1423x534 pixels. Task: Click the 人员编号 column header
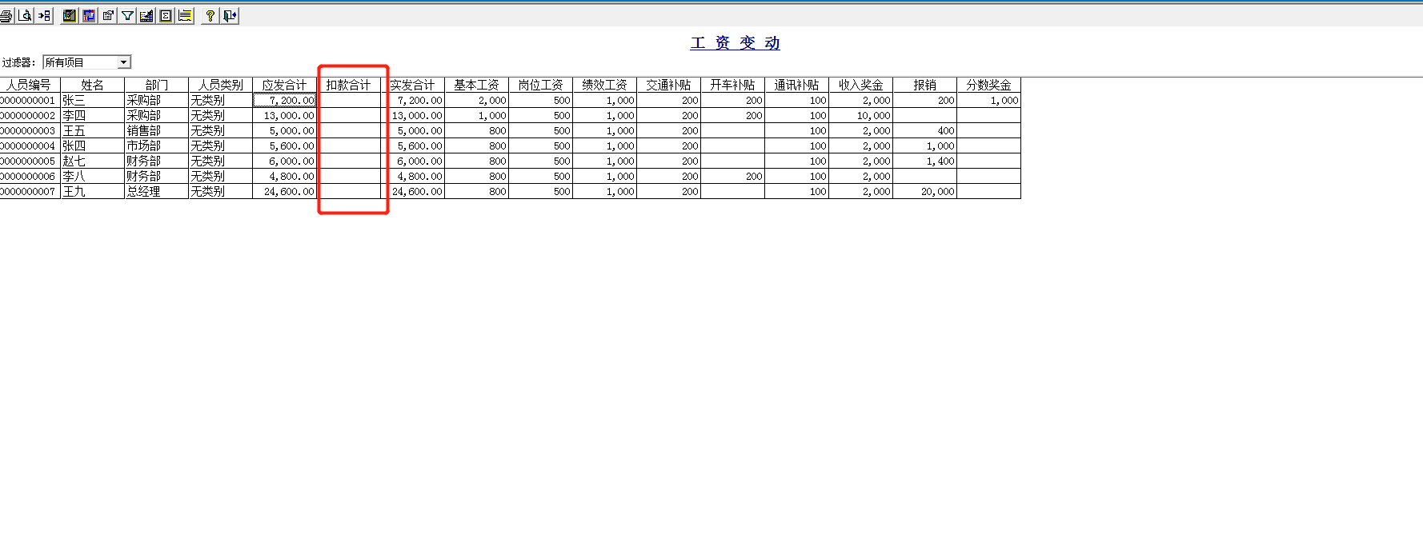pyautogui.click(x=30, y=85)
